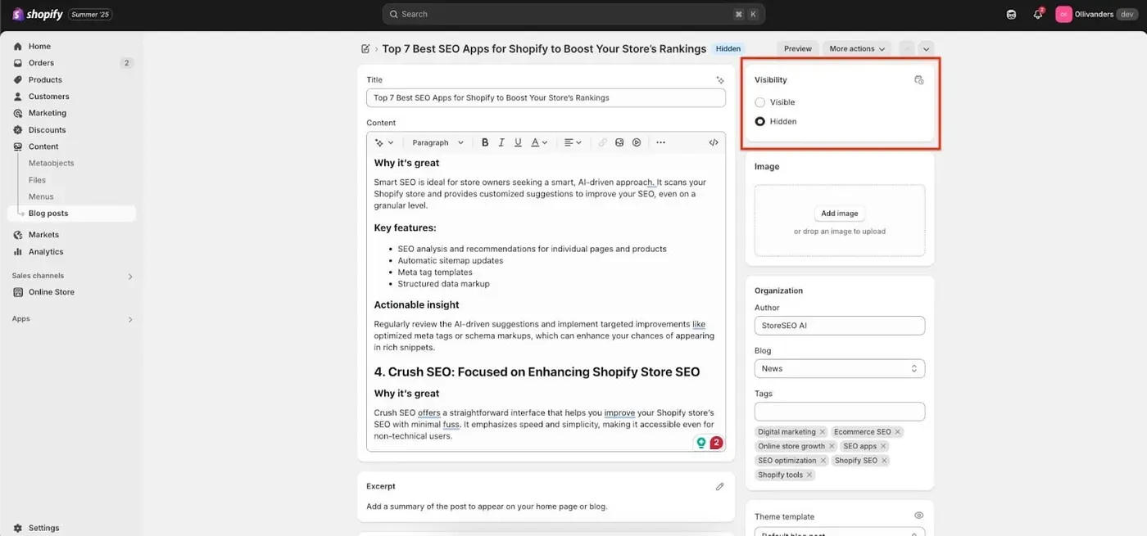
Task: Click the Tags input field
Action: coord(840,412)
